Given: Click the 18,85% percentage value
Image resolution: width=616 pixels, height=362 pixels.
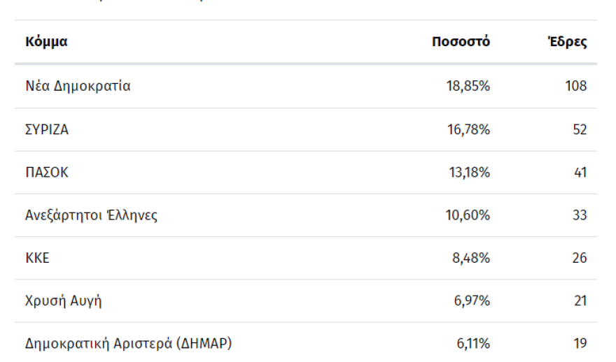Looking at the screenshot, I should [x=468, y=87].
